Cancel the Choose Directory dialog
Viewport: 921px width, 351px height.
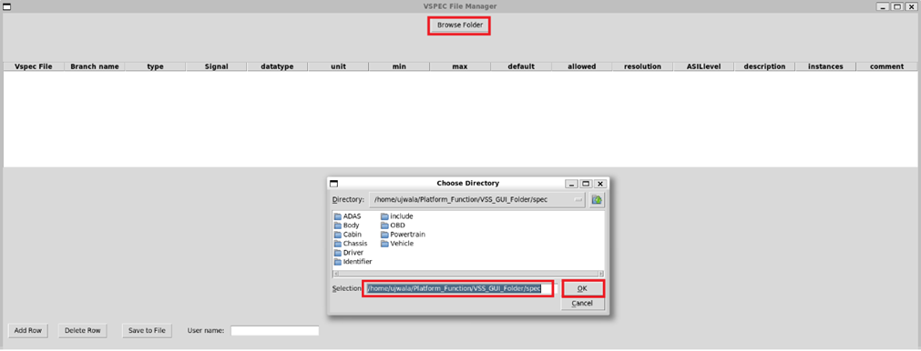click(x=582, y=304)
